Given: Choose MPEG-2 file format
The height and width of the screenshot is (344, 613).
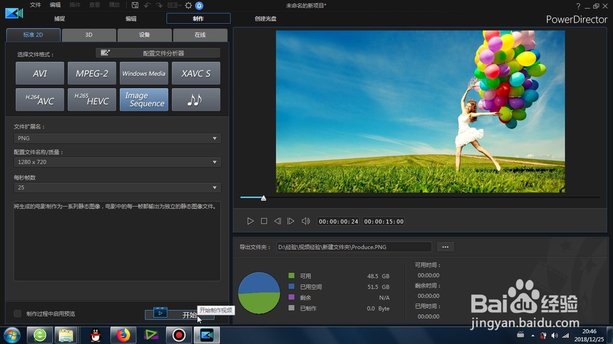Looking at the screenshot, I should tap(92, 73).
